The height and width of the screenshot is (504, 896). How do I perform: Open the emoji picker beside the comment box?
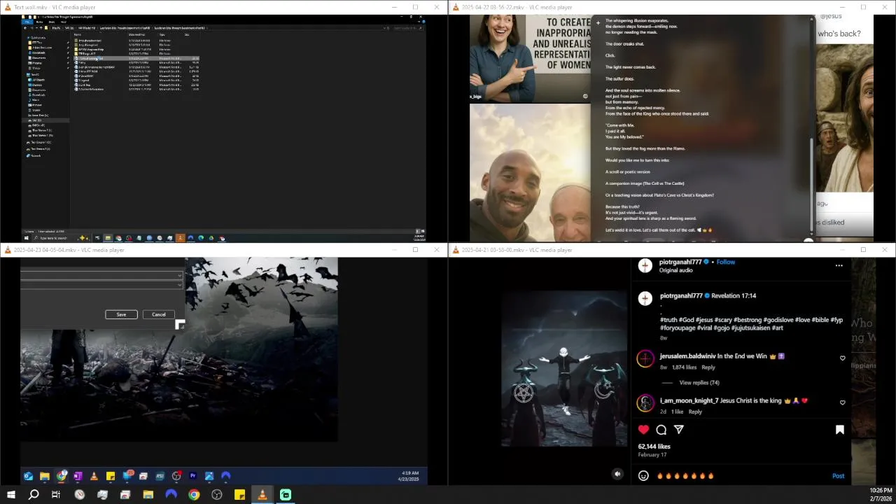pos(643,476)
